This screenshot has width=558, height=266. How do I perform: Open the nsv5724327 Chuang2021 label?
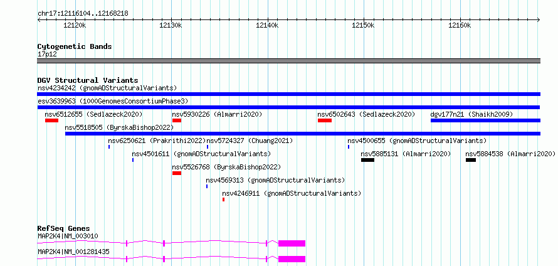pos(250,141)
